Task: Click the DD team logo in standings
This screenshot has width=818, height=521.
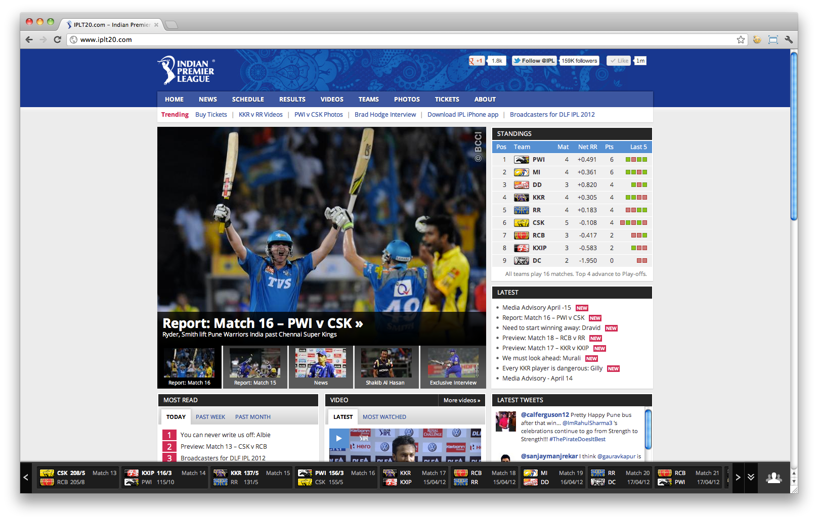Action: point(522,185)
